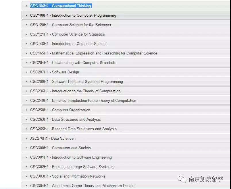Click CSC263H1 - Data Structures and Analysis
The height and width of the screenshot is (189, 231).
(66, 119)
